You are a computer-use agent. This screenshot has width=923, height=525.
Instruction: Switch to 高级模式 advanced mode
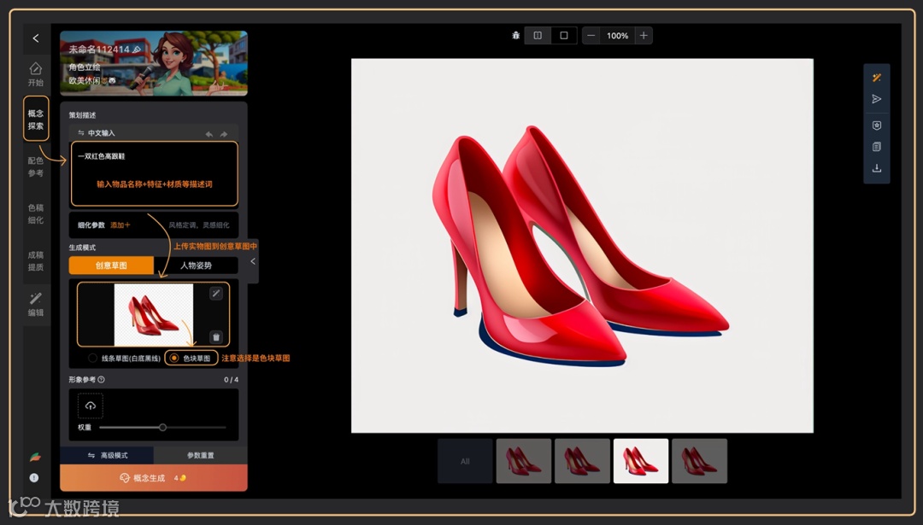tap(107, 455)
